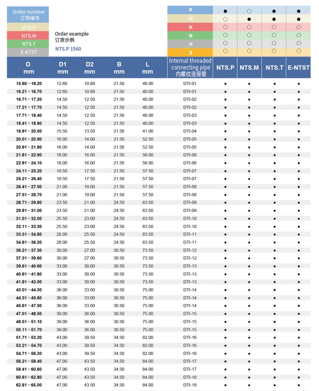Click the NTS.M column header
Image resolution: width=319 pixels, height=391 pixels.
point(249,67)
